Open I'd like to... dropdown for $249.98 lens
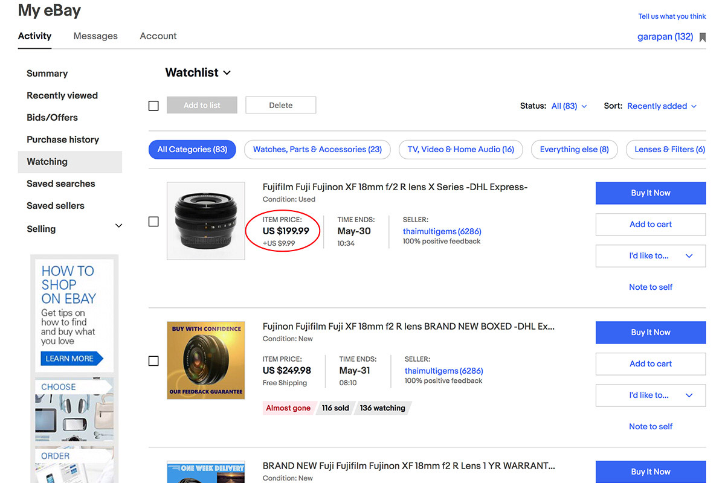Image resolution: width=725 pixels, height=483 pixels. click(651, 395)
